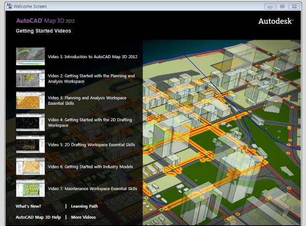
Task: Open the More Videos link
Action: (x=84, y=217)
